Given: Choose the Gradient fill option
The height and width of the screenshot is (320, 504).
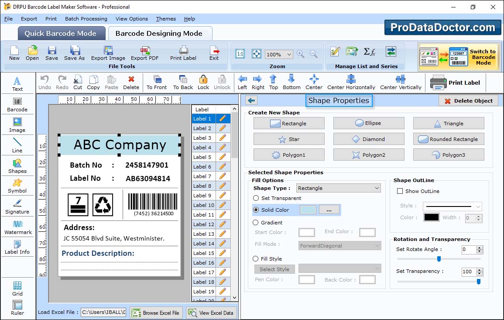Looking at the screenshot, I should tap(256, 223).
